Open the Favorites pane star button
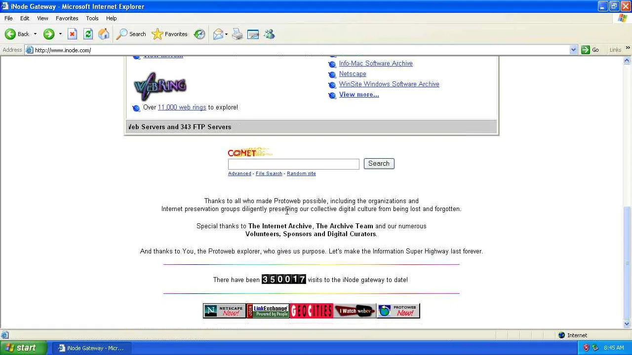Viewport: 632px width, 355px height. click(x=170, y=34)
